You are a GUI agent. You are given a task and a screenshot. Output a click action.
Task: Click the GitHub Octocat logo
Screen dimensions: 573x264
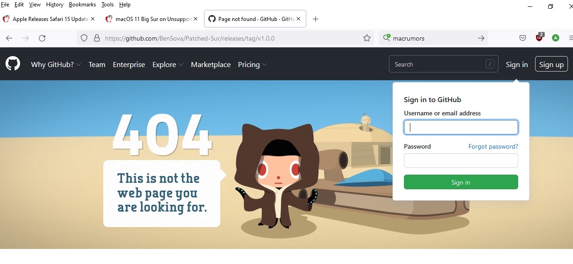pyautogui.click(x=13, y=64)
